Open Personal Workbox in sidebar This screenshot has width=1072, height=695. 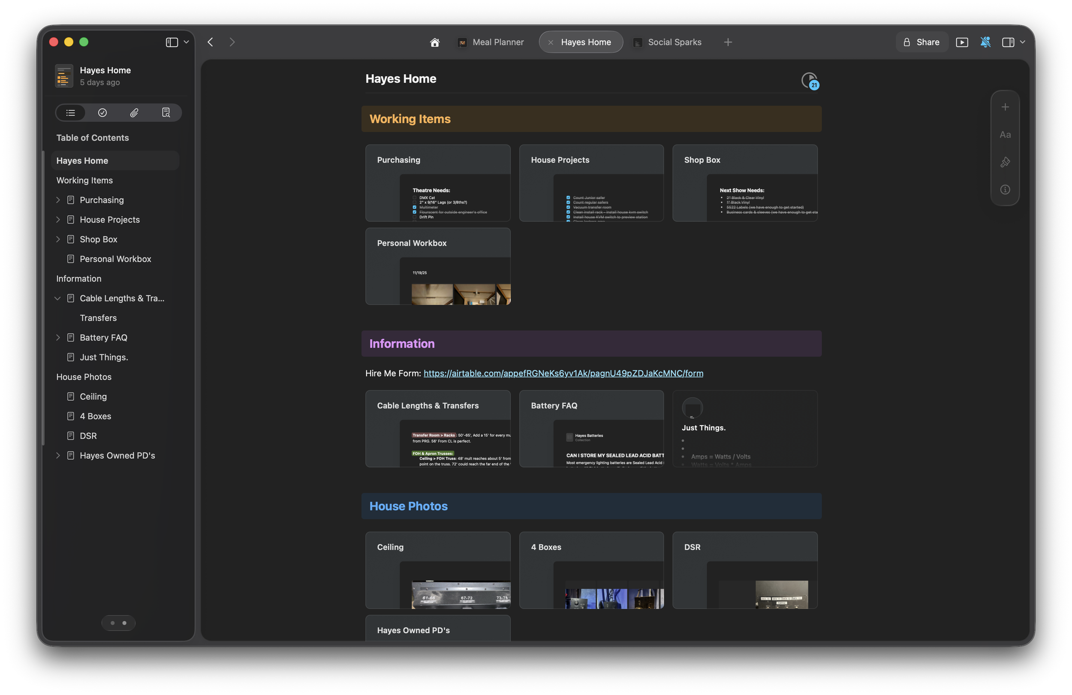tap(115, 259)
